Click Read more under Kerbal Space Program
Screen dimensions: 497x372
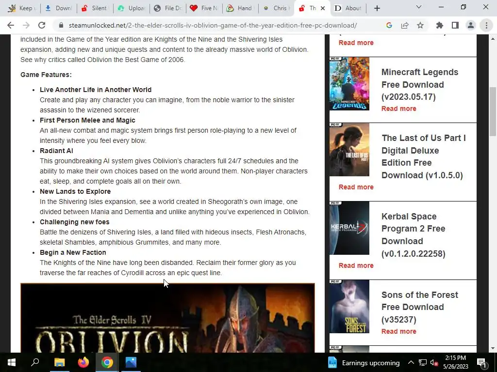356,265
